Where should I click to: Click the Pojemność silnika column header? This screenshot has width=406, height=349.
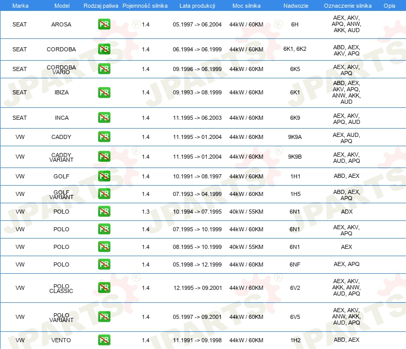click(x=145, y=6)
